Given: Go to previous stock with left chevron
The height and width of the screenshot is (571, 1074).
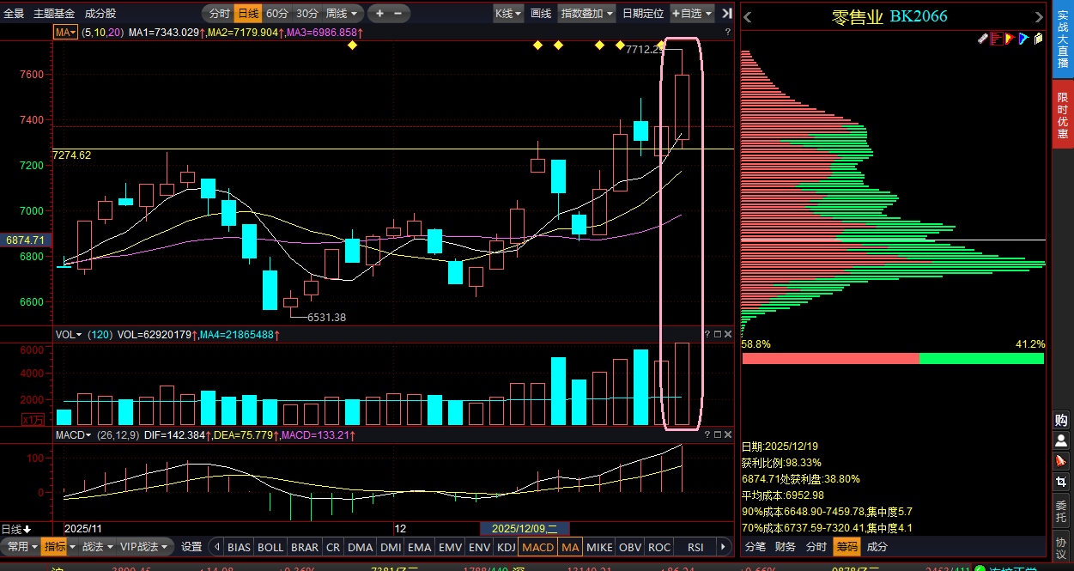Looking at the screenshot, I should [747, 16].
